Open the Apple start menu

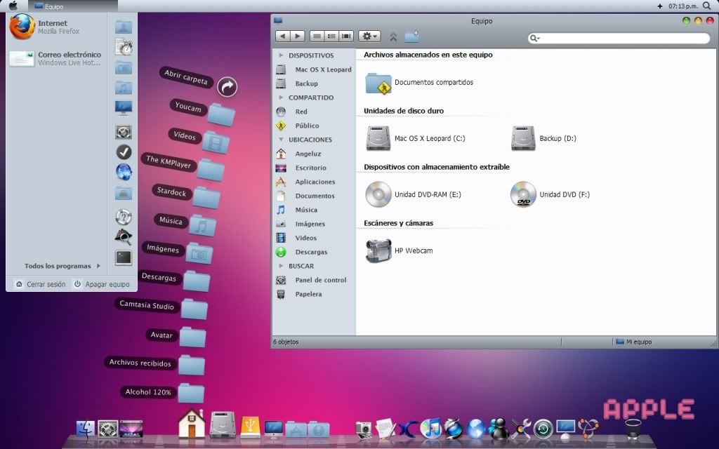click(x=13, y=6)
